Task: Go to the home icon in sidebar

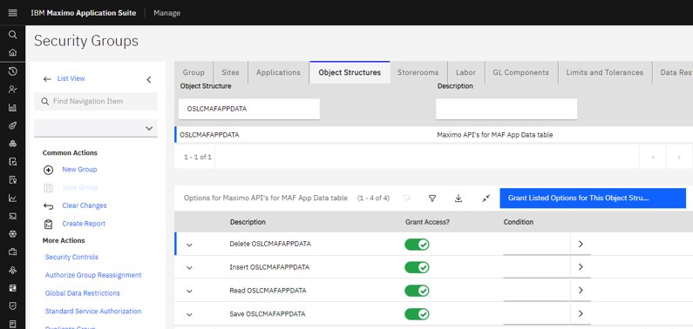Action: tap(13, 52)
